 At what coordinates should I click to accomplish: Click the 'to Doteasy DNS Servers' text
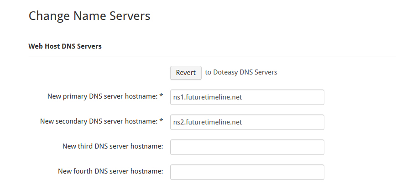click(241, 72)
